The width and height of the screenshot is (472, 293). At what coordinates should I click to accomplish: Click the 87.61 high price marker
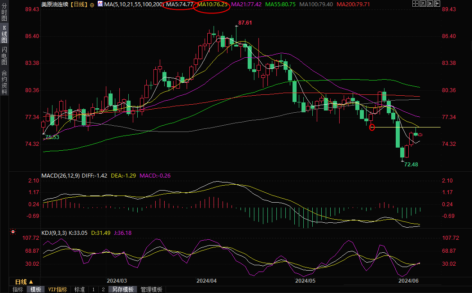245,22
